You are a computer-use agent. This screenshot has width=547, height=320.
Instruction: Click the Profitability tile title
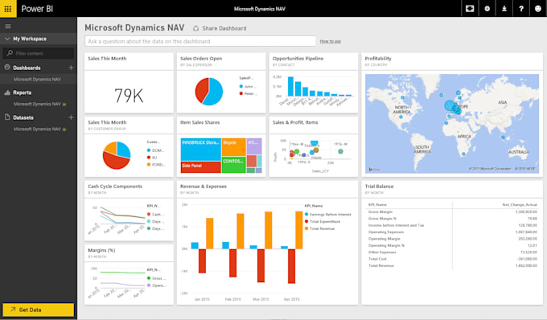378,58
